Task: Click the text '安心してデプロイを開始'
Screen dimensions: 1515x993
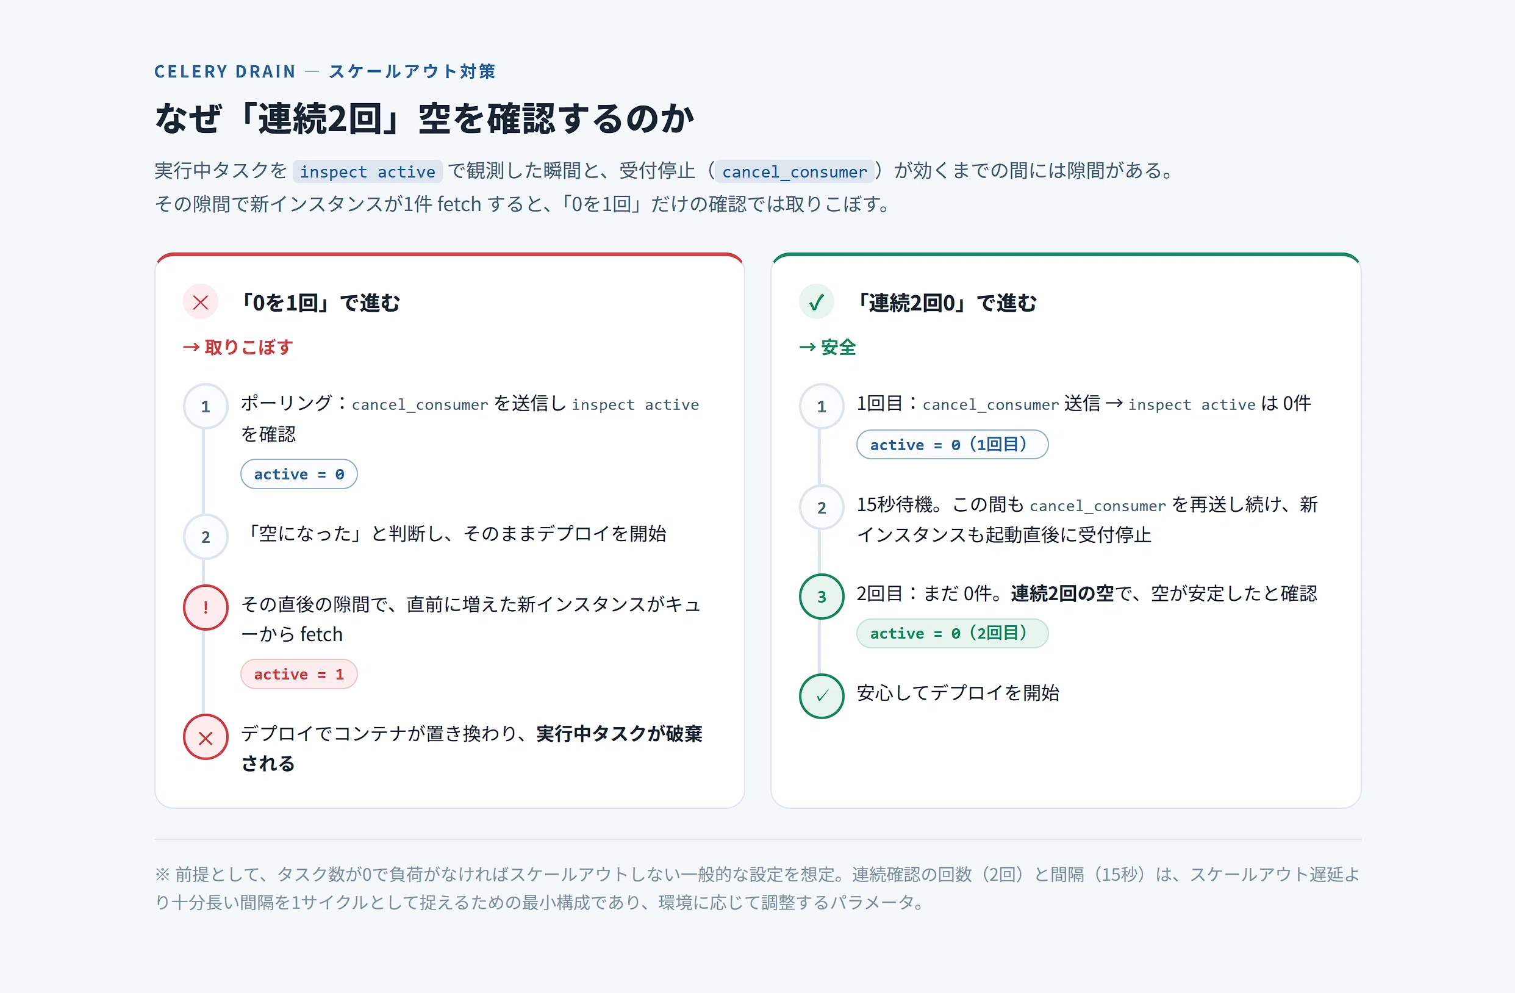Action: pyautogui.click(x=958, y=692)
